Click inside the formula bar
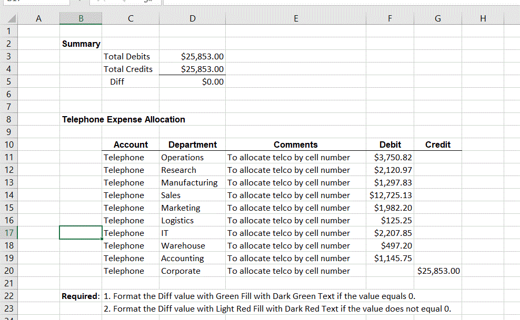 tap(316, 3)
